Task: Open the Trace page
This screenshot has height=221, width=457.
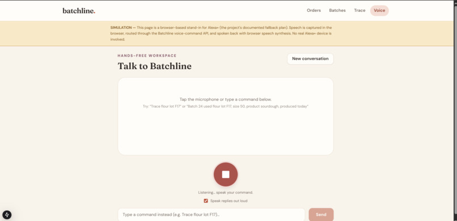Action: 359,10
